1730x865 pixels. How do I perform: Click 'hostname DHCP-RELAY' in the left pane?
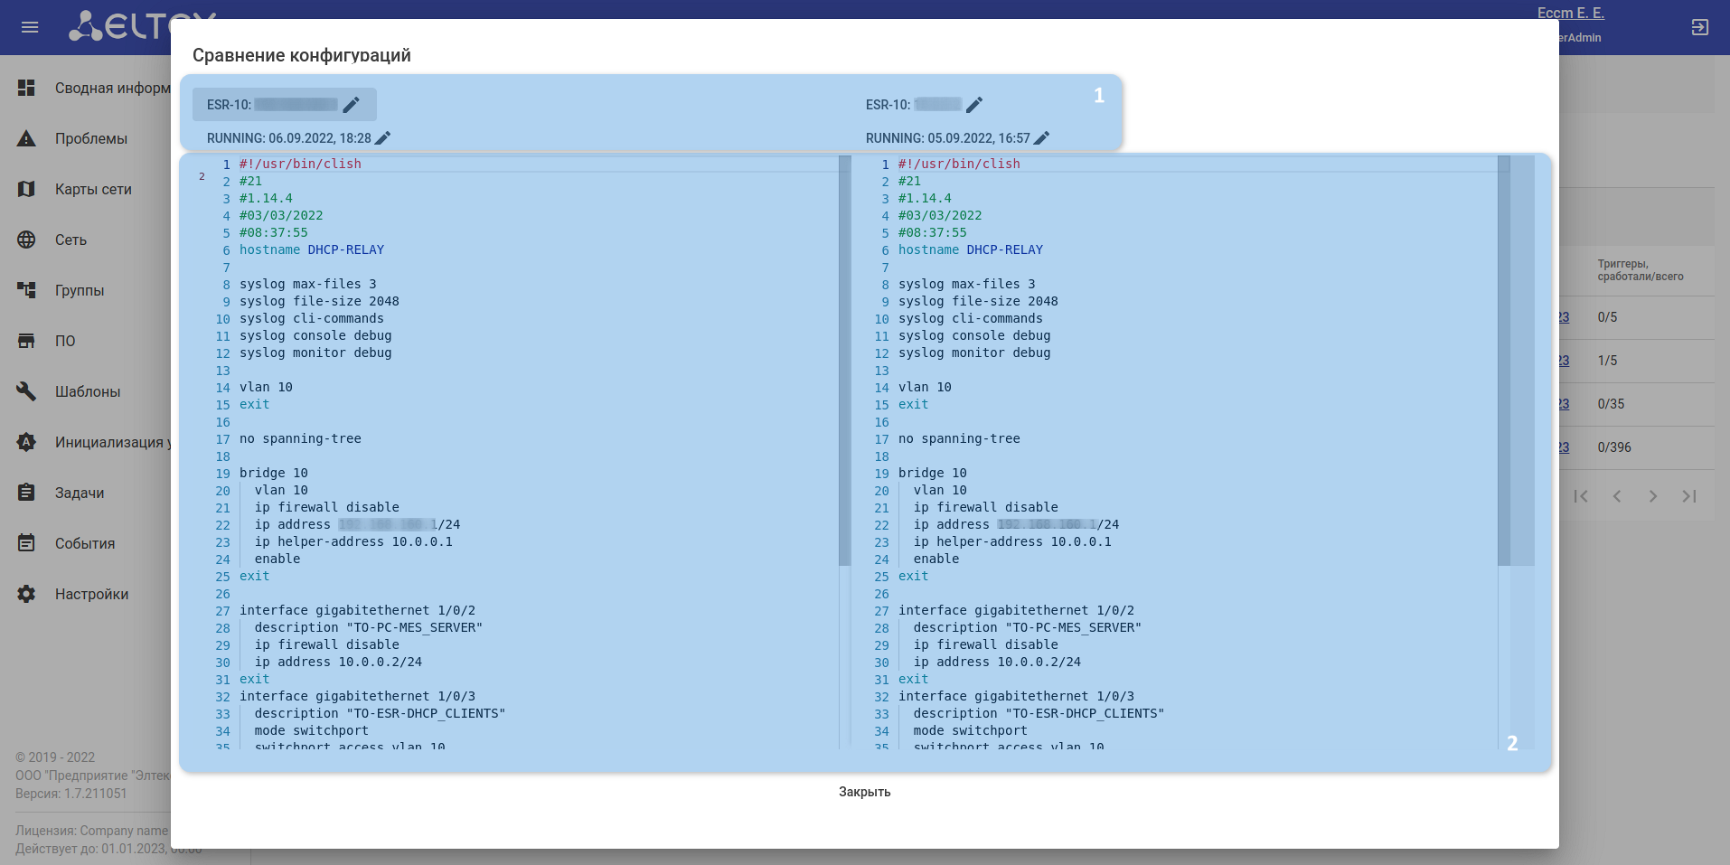point(312,249)
